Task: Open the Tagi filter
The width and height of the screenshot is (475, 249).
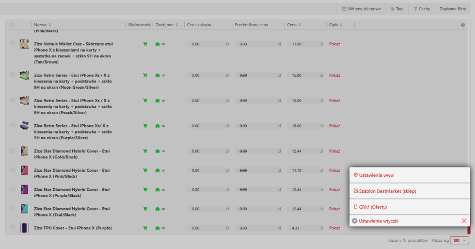Action: pos(397,9)
